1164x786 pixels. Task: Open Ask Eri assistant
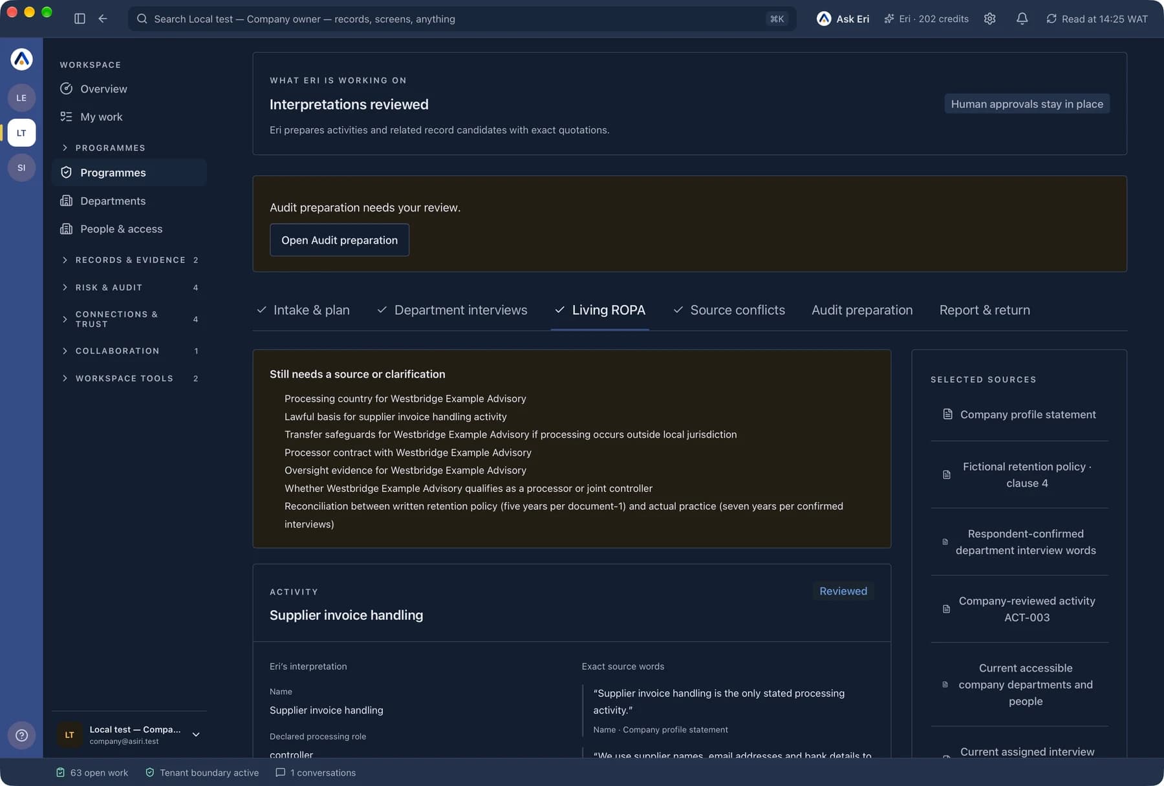843,19
